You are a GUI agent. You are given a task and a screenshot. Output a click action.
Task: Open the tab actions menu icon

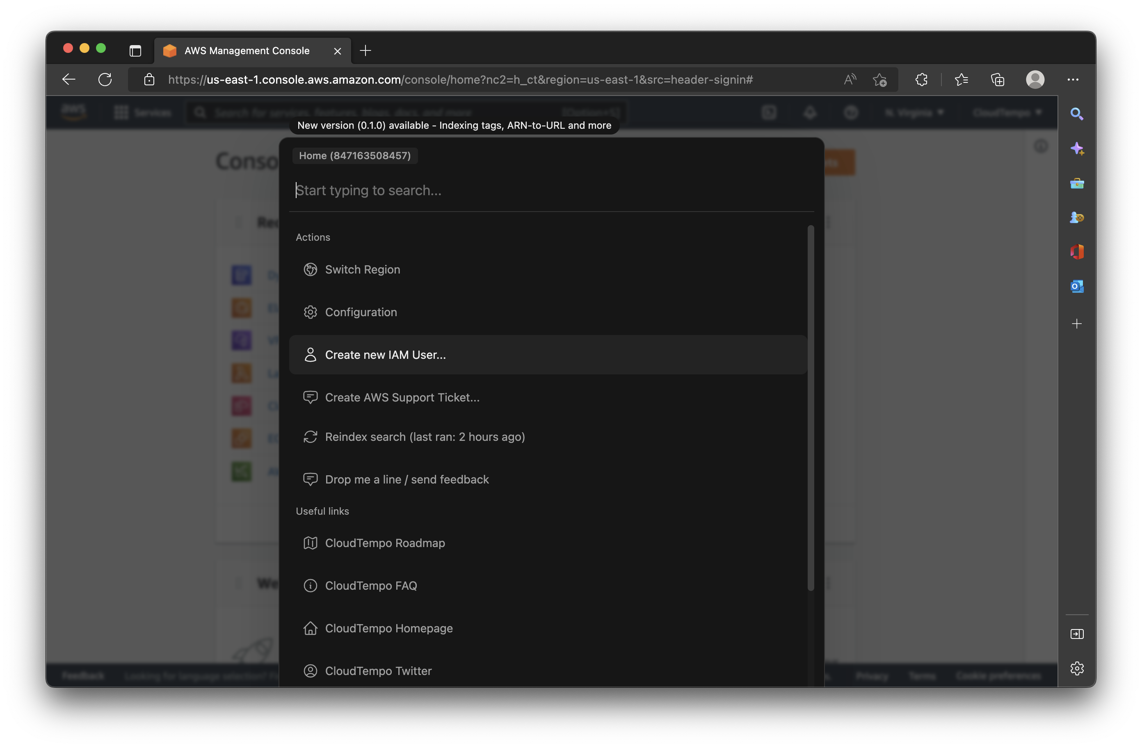pos(135,50)
